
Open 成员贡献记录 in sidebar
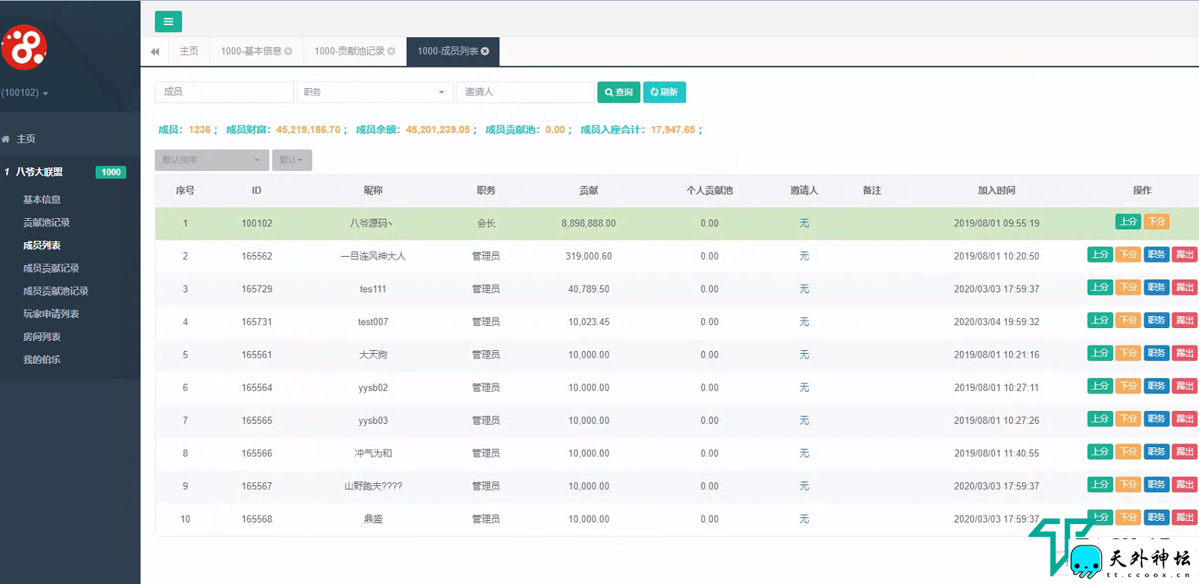pyautogui.click(x=51, y=268)
